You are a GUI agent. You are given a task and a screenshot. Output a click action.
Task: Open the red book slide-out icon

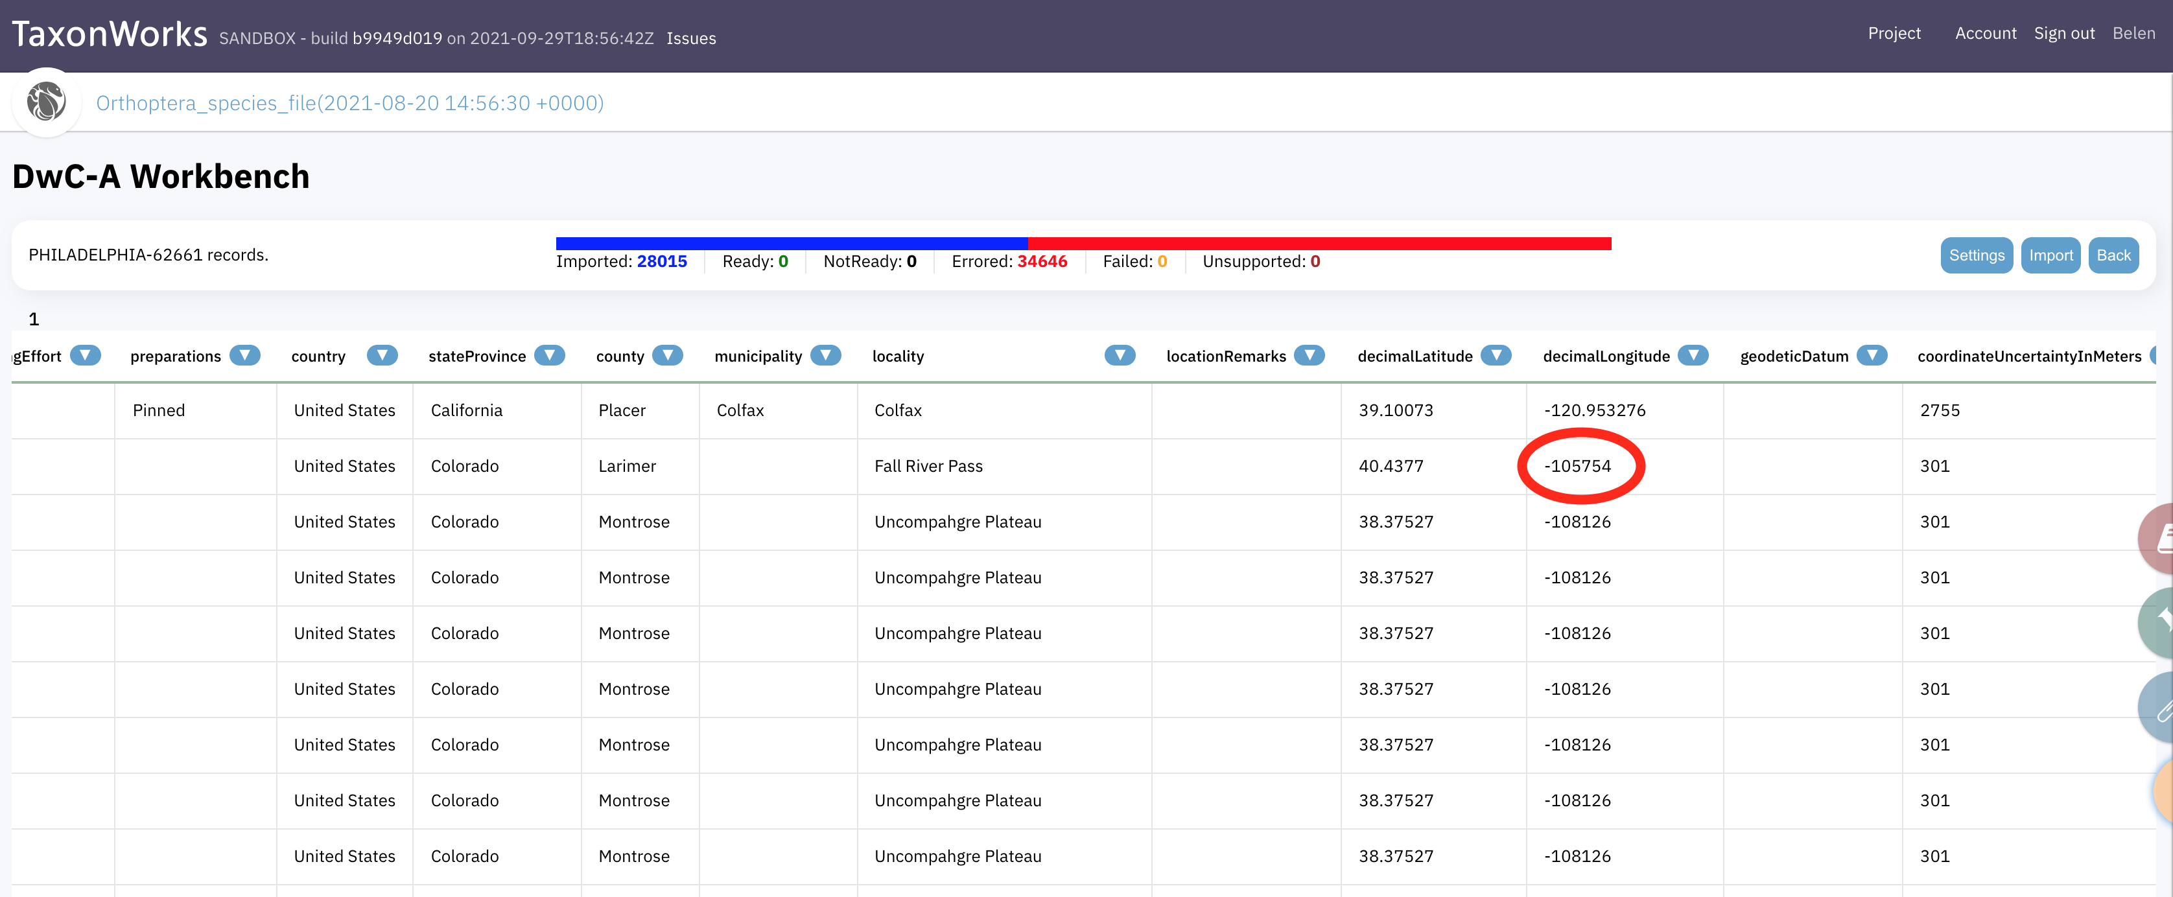click(x=2160, y=539)
